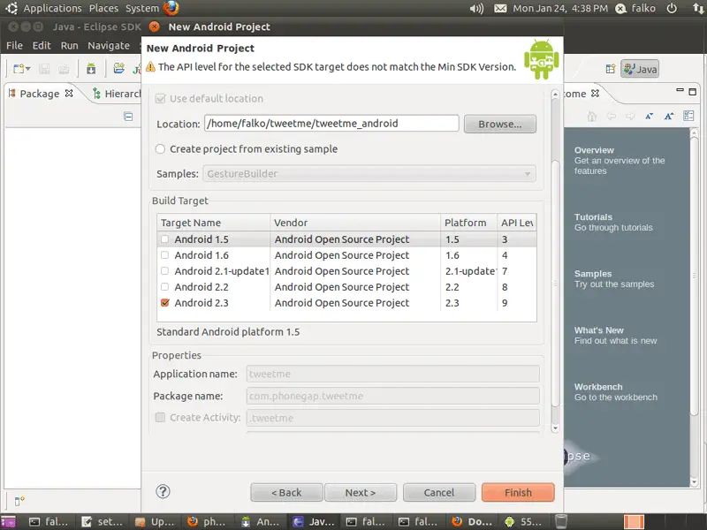Maximize the Welcome view panel
Screen dimensions: 707x530
pyautogui.click(x=693, y=92)
